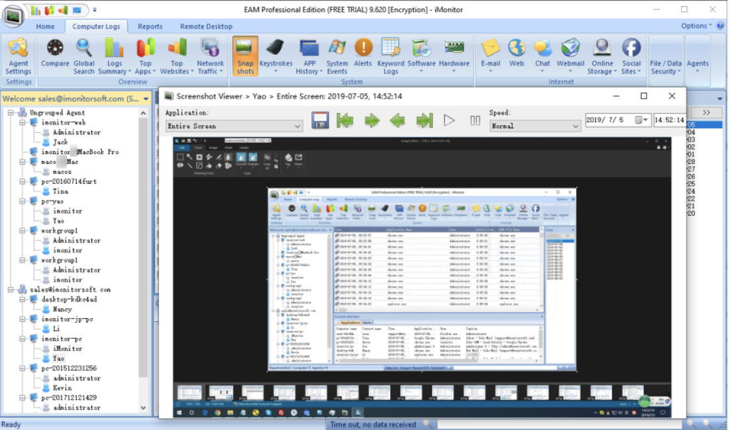This screenshot has height=430, width=730.
Task: Go to the previous screenshot arrow
Action: click(x=397, y=121)
